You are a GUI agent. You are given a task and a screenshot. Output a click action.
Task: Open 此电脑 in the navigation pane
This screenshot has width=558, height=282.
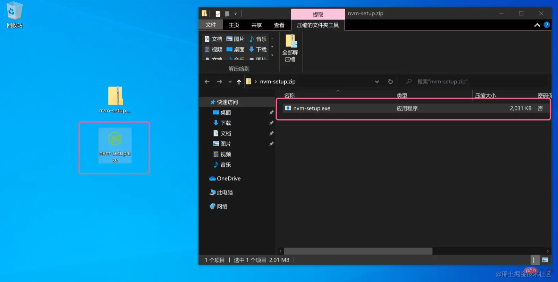[221, 192]
